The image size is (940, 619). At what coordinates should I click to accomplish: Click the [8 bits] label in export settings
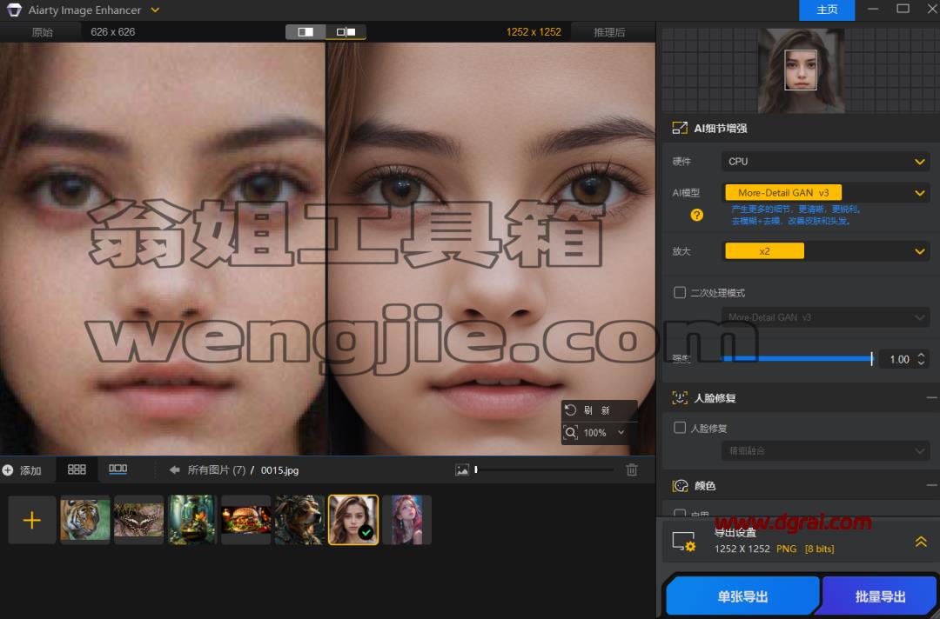pos(819,549)
